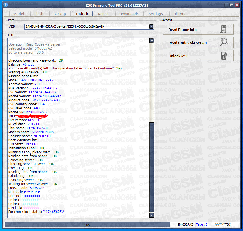Open the Settings tab
This screenshot has height=231, width=243.
pos(156,14)
